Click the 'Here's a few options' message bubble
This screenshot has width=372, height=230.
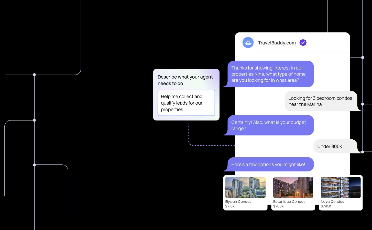pos(269,164)
